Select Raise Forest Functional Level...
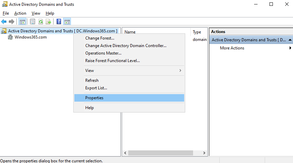Image resolution: width=293 pixels, height=163 pixels. 129,61
